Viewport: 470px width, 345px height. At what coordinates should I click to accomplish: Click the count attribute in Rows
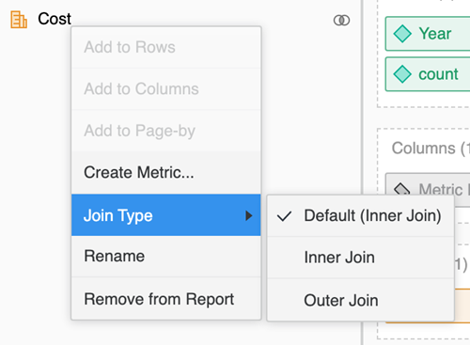click(428, 74)
